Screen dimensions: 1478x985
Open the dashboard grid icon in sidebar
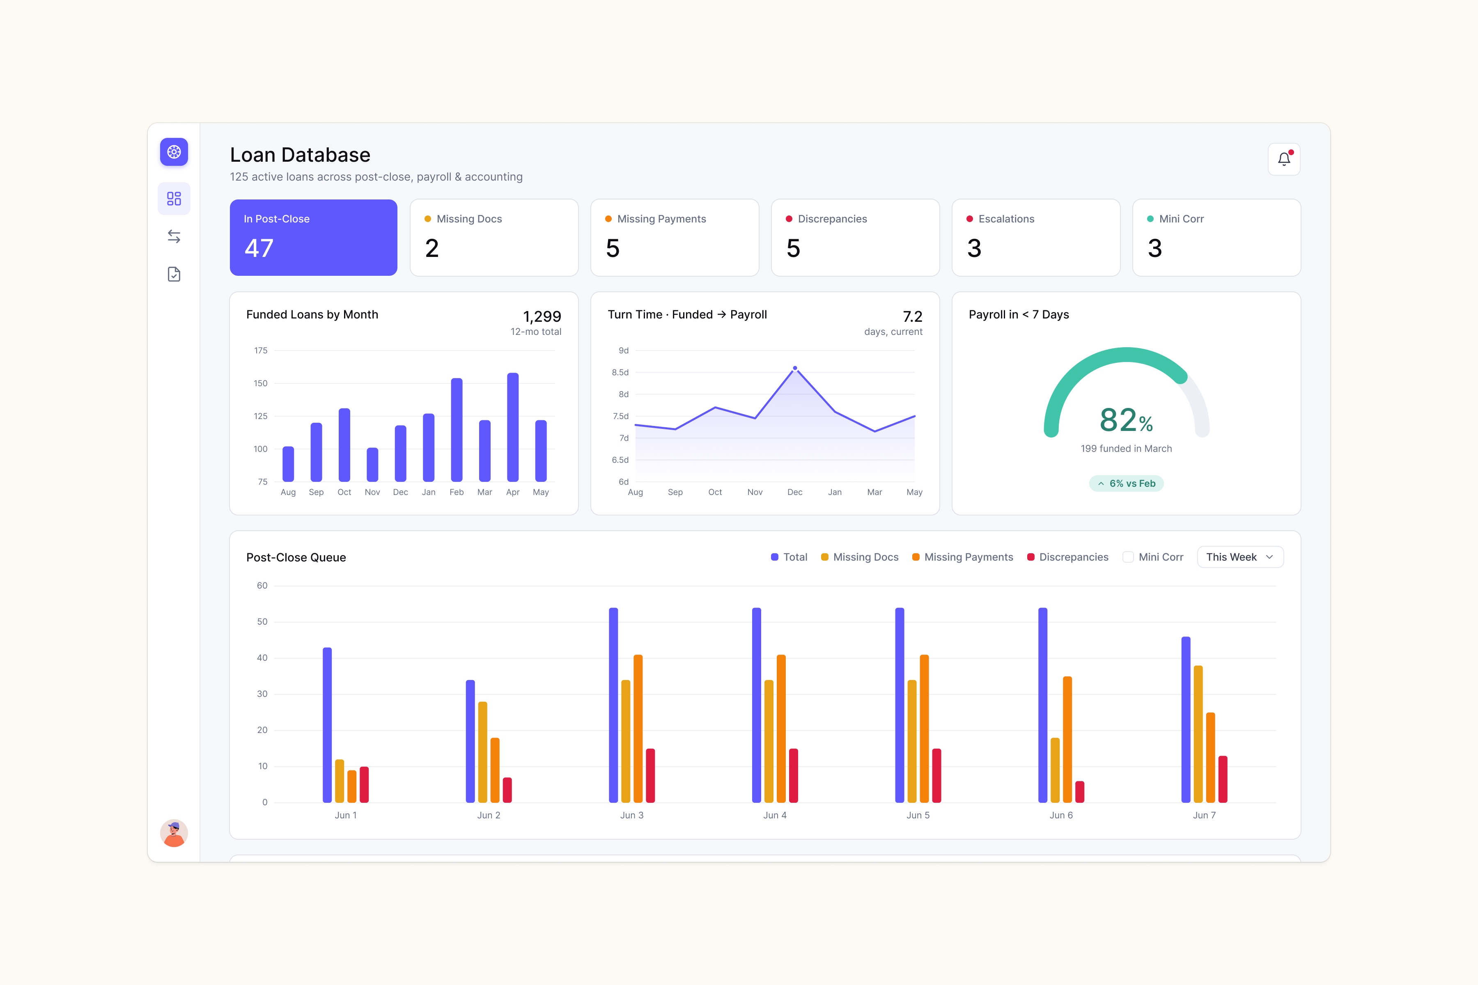[x=174, y=199]
